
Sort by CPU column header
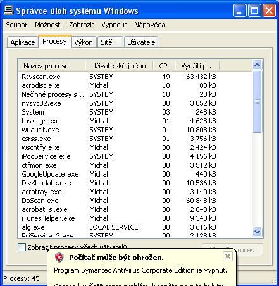[x=164, y=66]
